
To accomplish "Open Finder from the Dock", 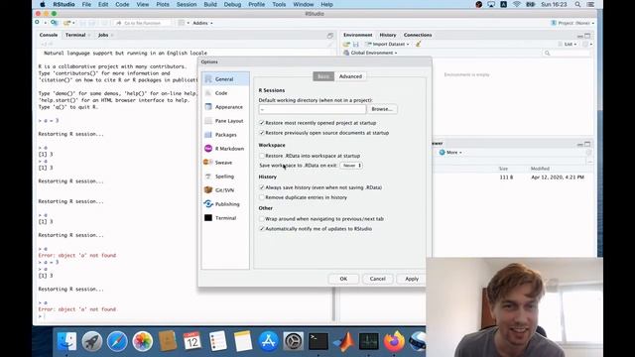I will point(66,341).
